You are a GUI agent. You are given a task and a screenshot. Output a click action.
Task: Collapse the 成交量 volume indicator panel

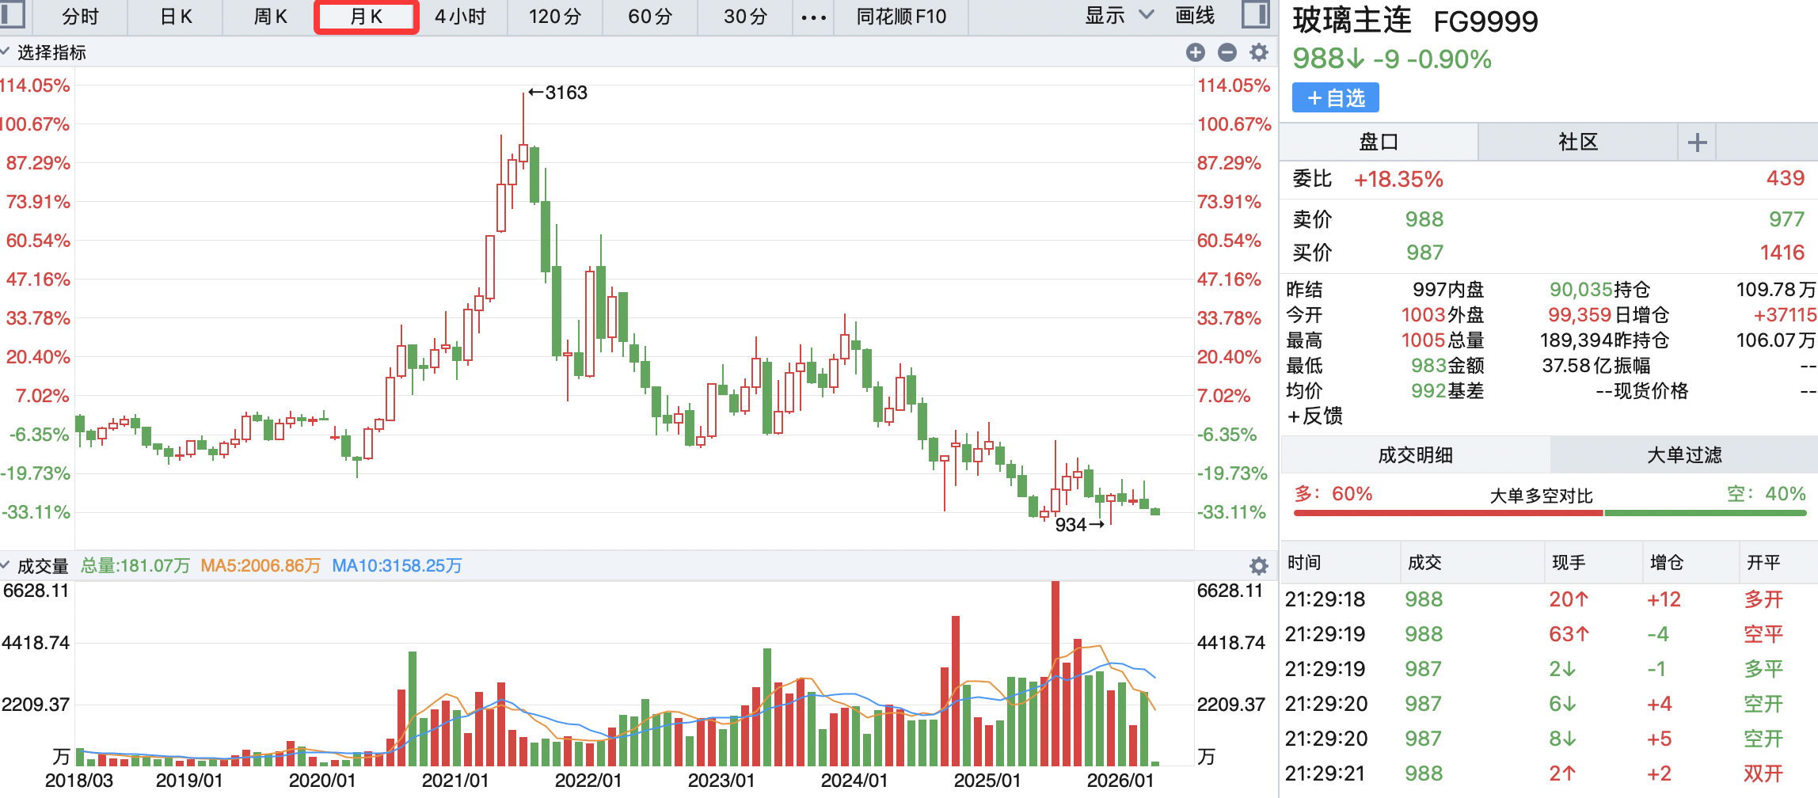(35, 565)
